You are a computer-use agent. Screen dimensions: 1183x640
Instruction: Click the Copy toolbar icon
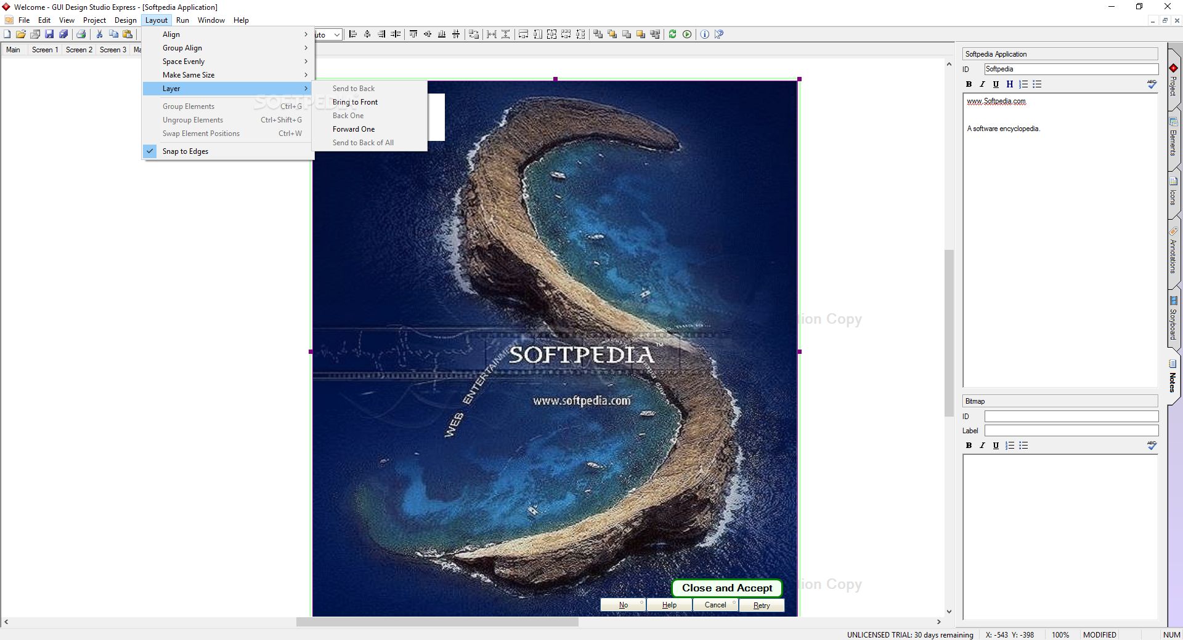(x=113, y=34)
